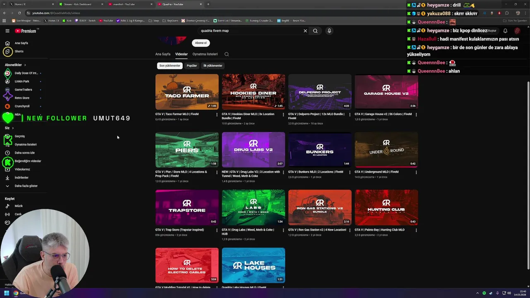Expand the Abonelikler section chevron

click(x=25, y=65)
